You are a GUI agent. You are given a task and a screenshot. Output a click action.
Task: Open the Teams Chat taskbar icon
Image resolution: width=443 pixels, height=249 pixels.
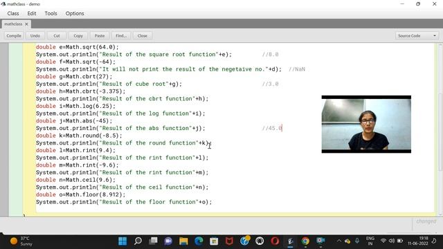tap(168, 241)
